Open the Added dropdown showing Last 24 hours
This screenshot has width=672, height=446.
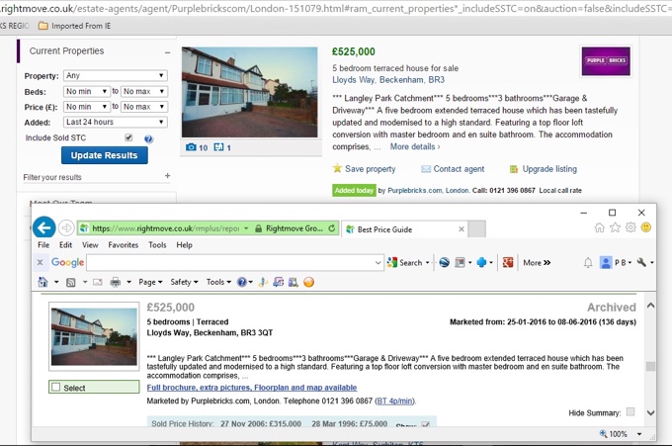(x=115, y=122)
